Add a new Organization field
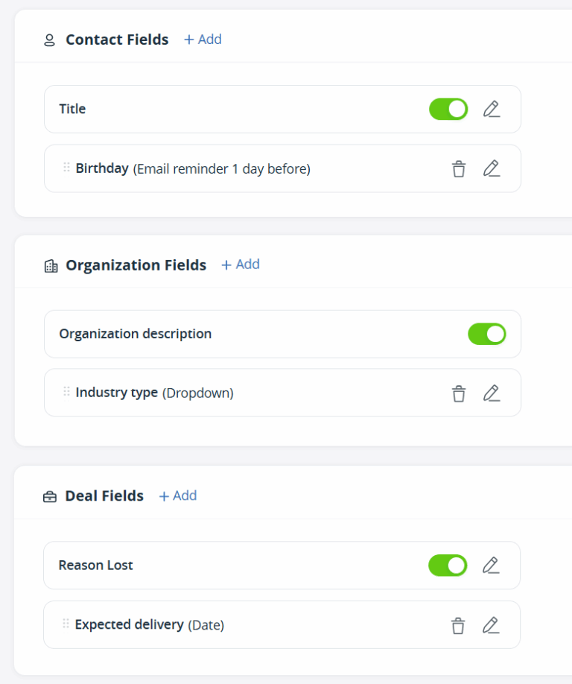Screen dimensions: 572x684 pyautogui.click(x=240, y=265)
